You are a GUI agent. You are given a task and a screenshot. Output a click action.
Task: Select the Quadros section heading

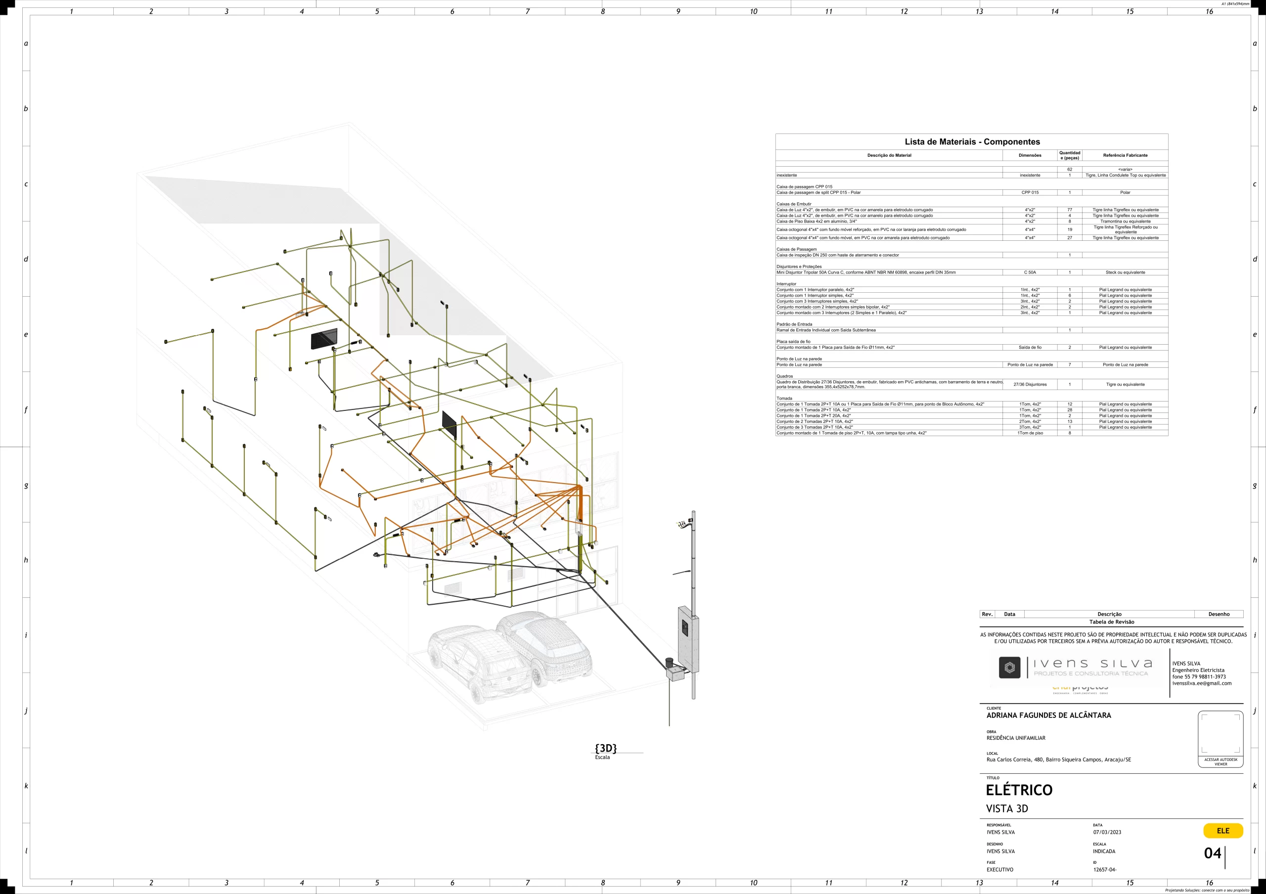(x=785, y=376)
